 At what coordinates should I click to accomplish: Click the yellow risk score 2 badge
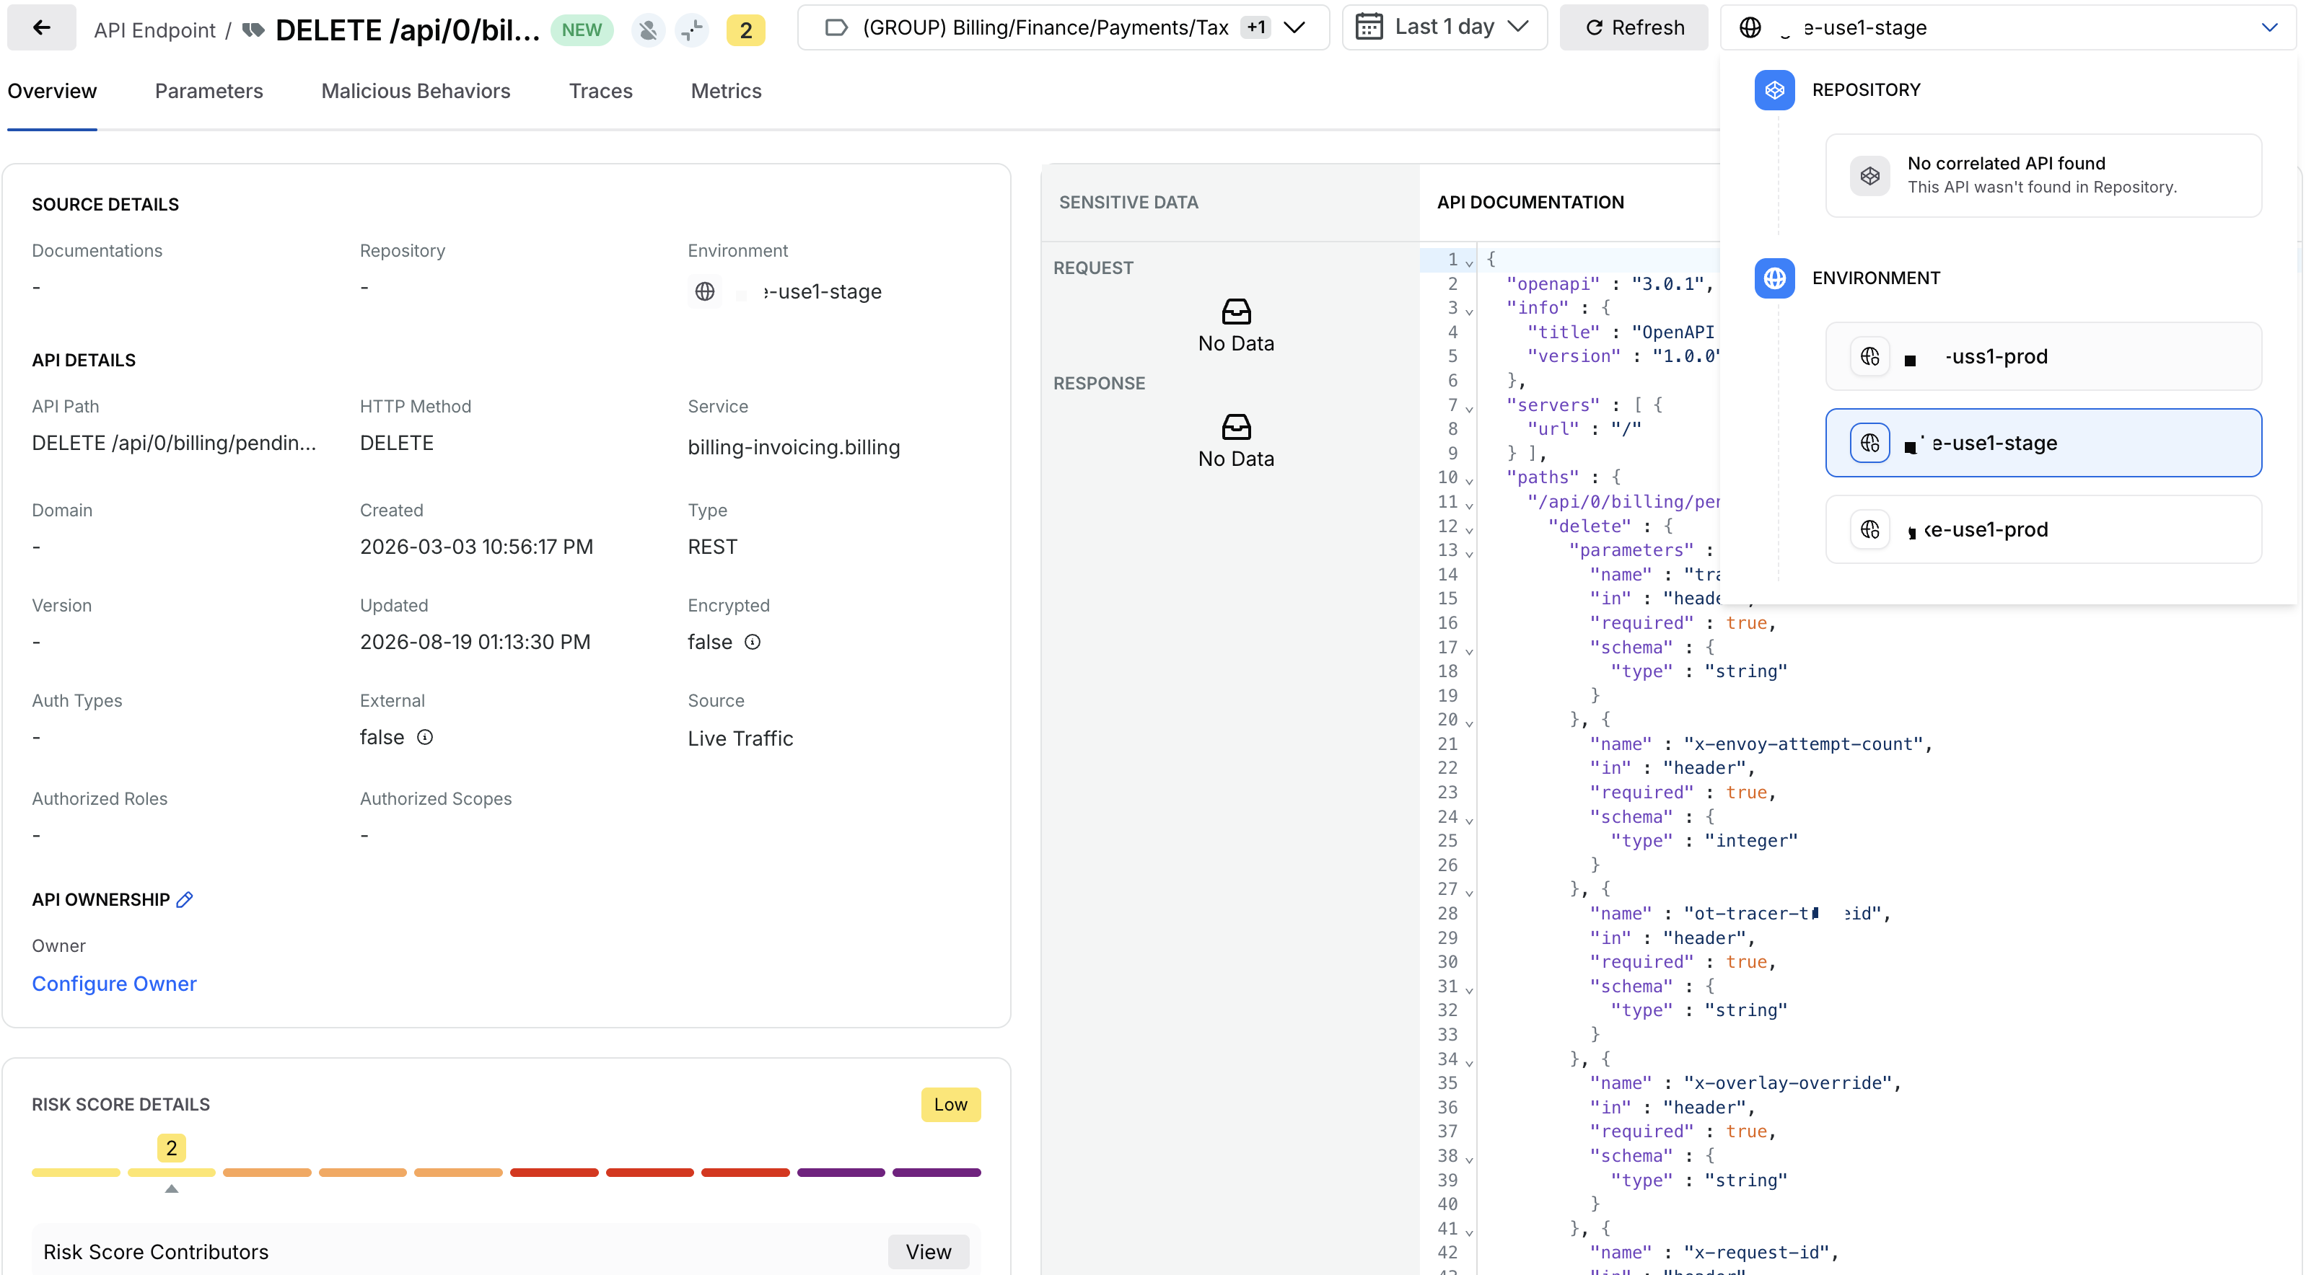[x=745, y=30]
